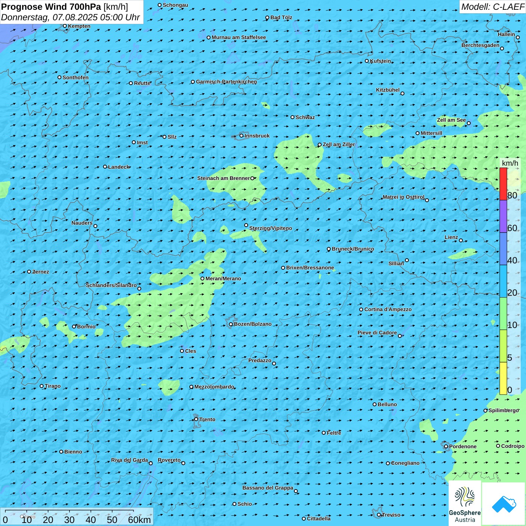Click the 'Predazzo' label
526x526 pixels.
260,360
